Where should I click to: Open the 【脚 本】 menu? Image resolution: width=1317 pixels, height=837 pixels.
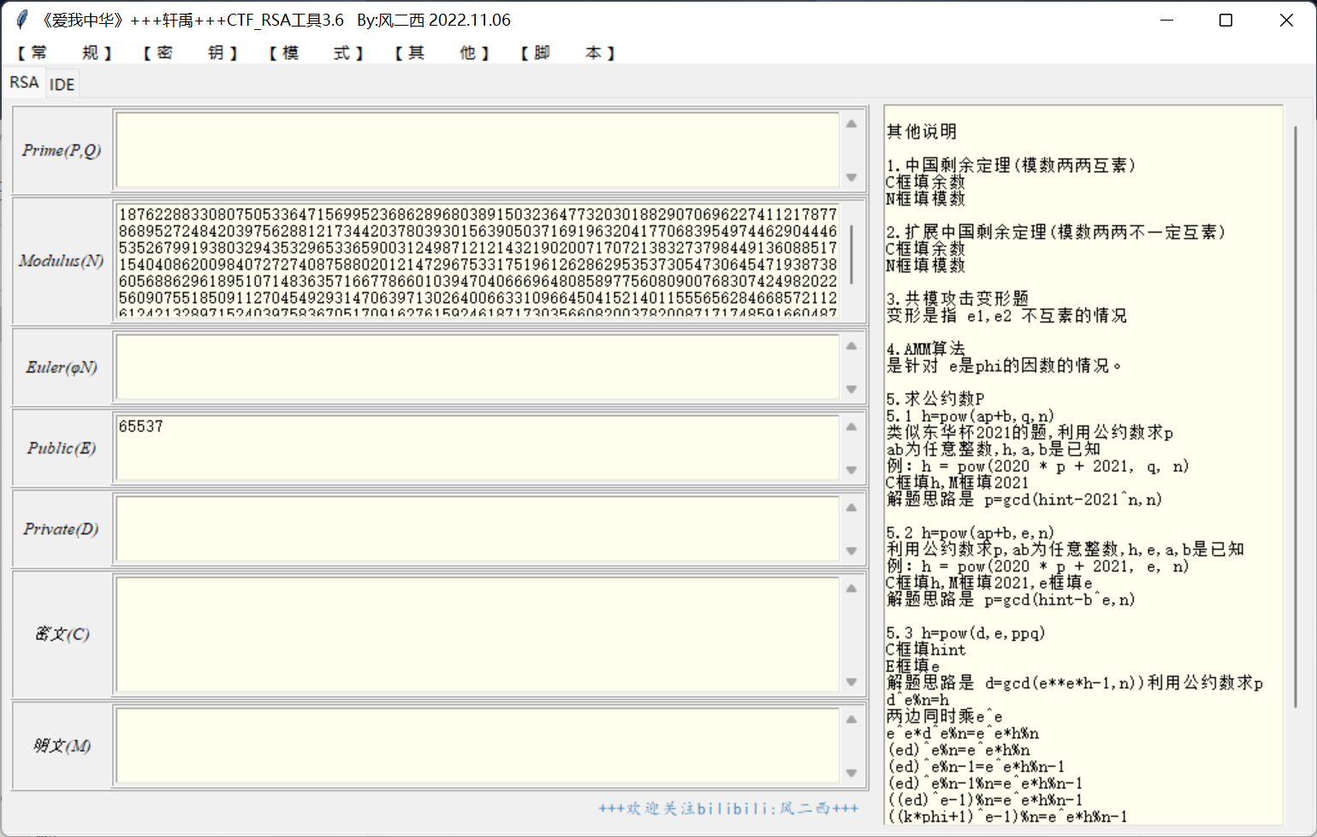[567, 53]
